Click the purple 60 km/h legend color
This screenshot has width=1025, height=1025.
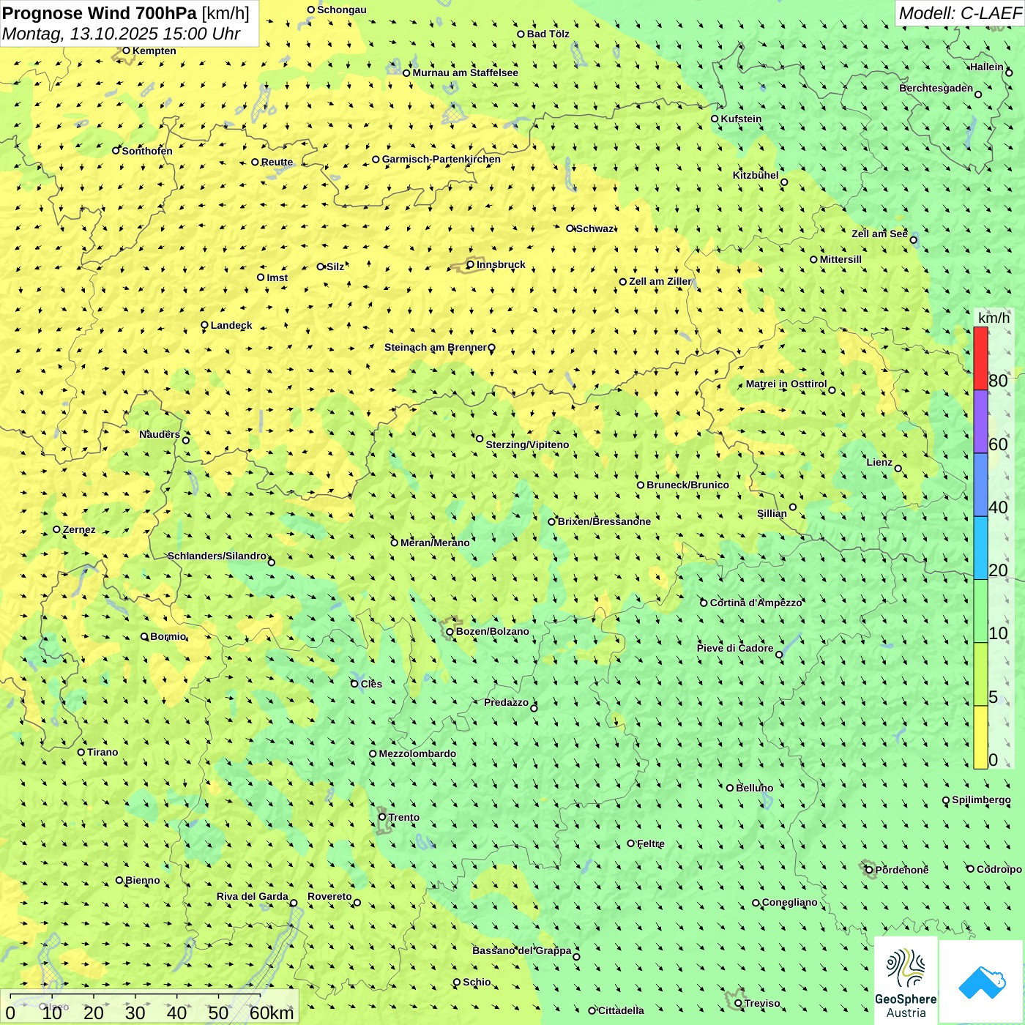(x=980, y=422)
